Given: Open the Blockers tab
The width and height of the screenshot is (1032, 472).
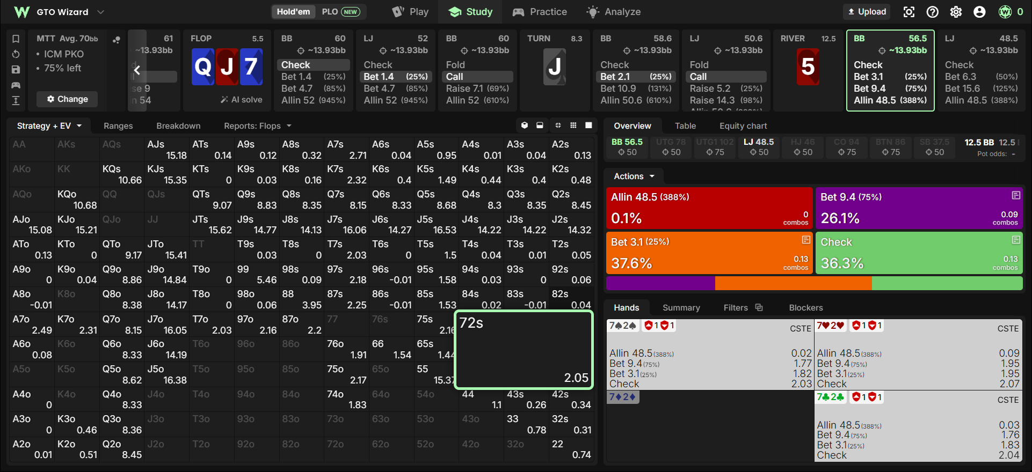Looking at the screenshot, I should coord(805,307).
